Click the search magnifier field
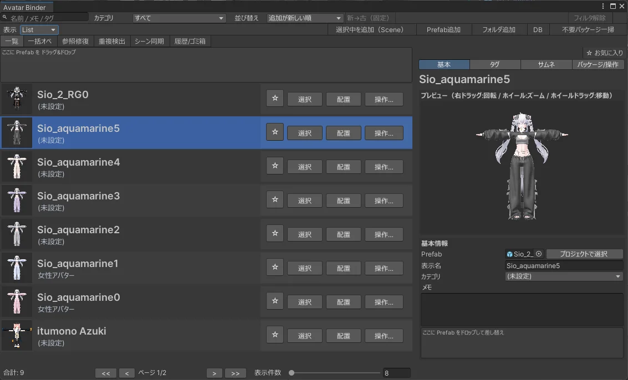628x380 pixels. coord(44,18)
